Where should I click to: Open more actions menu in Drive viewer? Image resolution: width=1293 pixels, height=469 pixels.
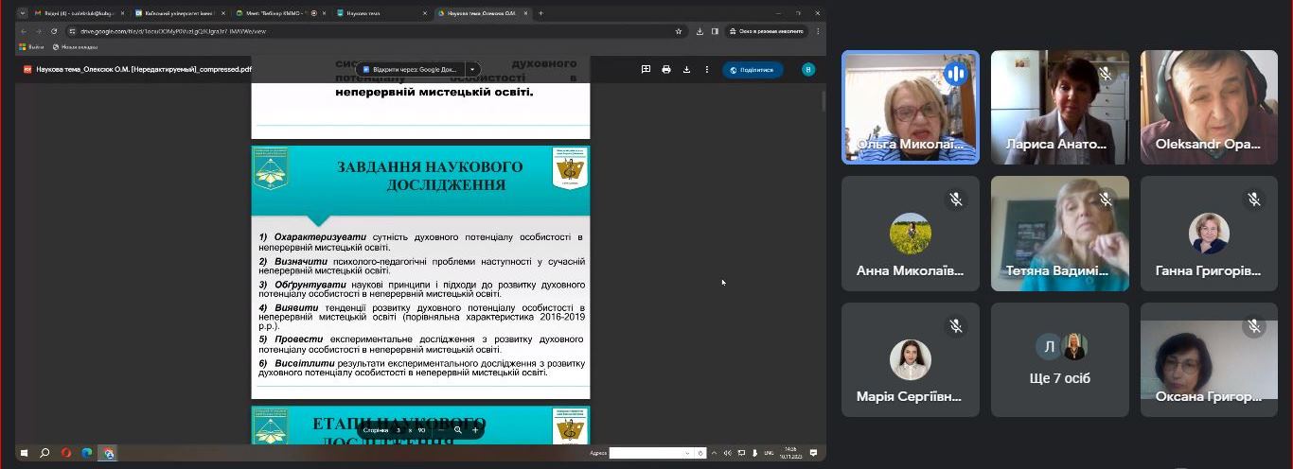click(x=706, y=69)
